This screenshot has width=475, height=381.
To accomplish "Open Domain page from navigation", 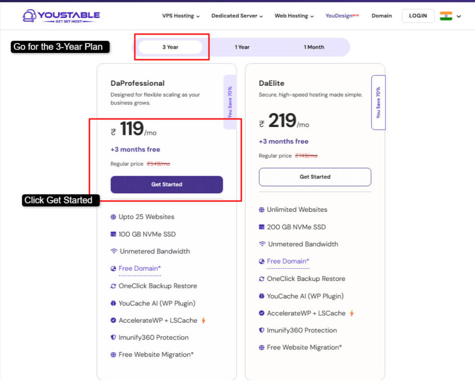I will [x=382, y=16].
